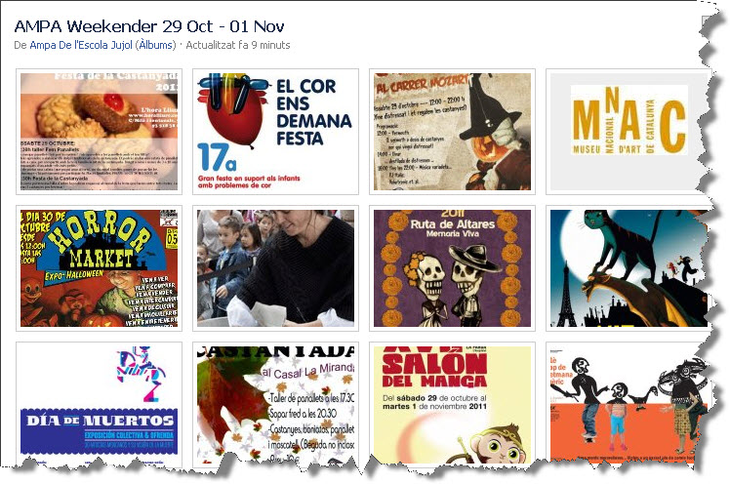Open El Cor Ens Demana Festa thumbnail

275,131
